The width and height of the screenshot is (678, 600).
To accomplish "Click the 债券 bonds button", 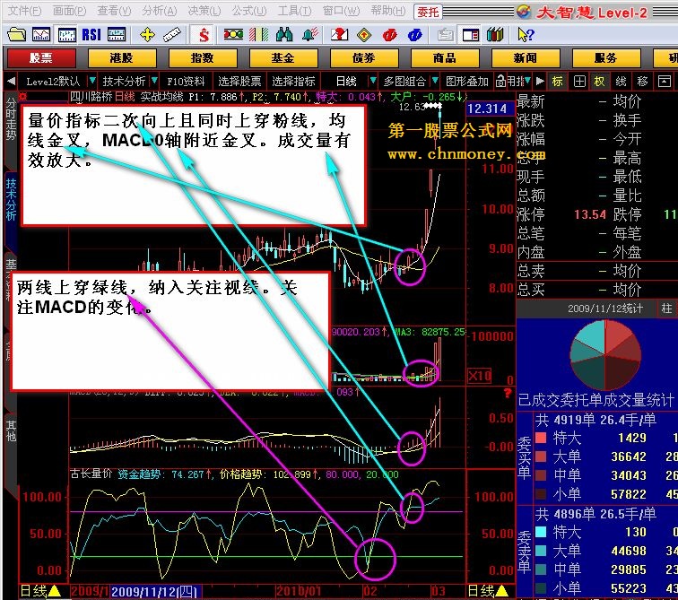I will [364, 58].
